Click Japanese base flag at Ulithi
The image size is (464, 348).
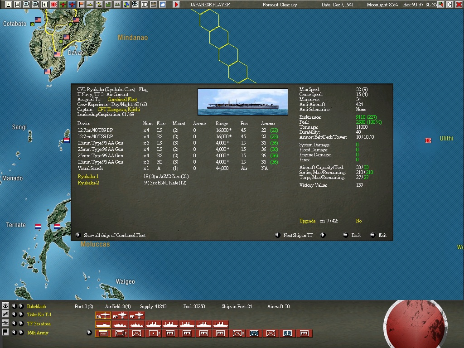coord(428,140)
